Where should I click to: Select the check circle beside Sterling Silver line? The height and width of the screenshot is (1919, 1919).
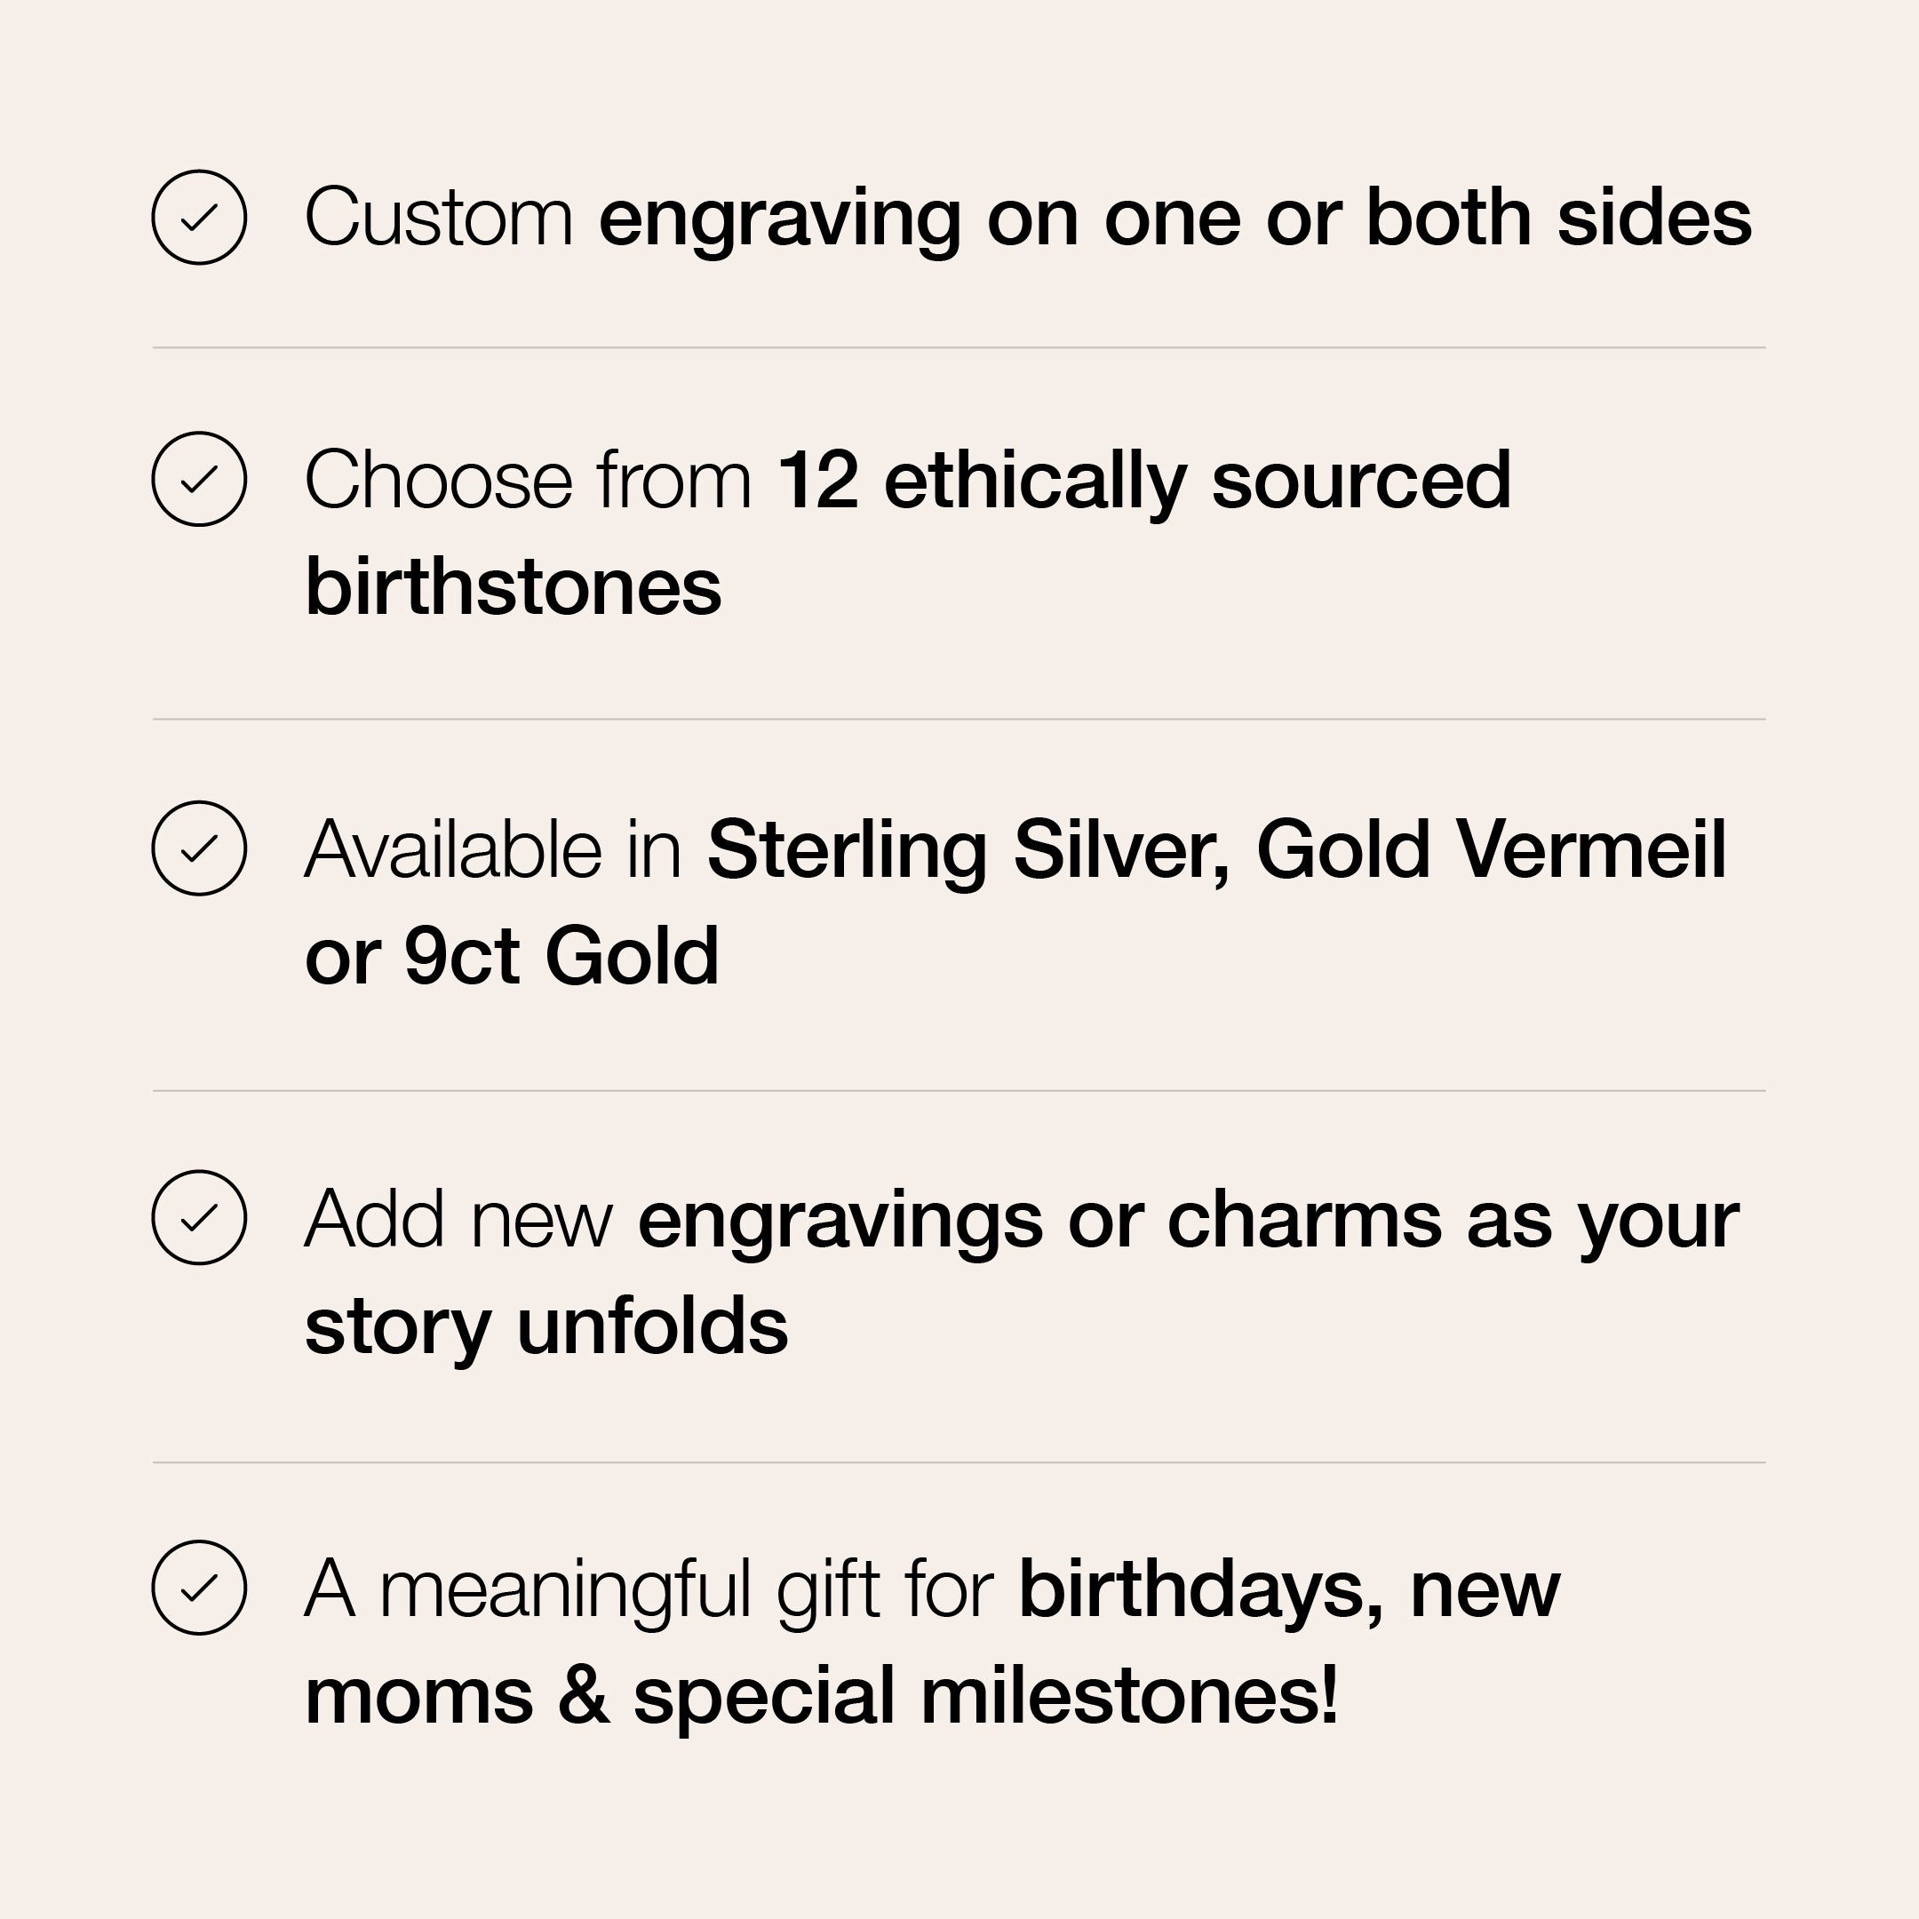coord(199,848)
